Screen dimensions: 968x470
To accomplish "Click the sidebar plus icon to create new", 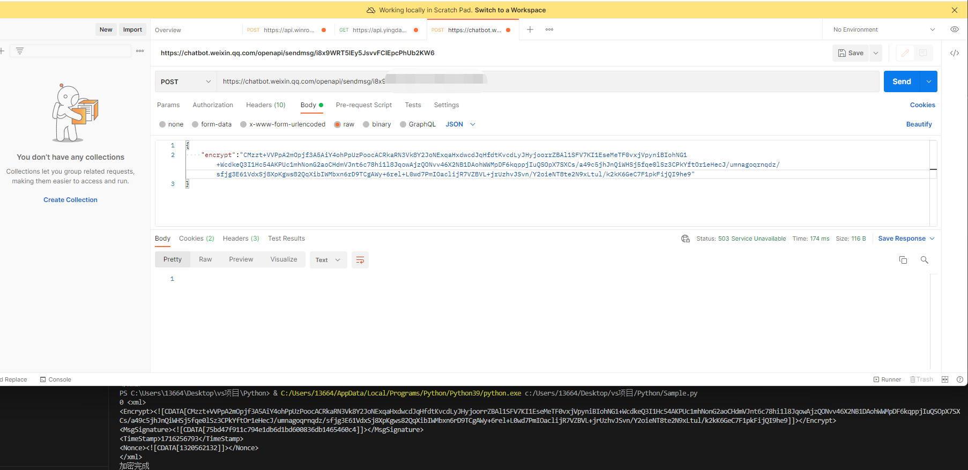I will pyautogui.click(x=2, y=51).
